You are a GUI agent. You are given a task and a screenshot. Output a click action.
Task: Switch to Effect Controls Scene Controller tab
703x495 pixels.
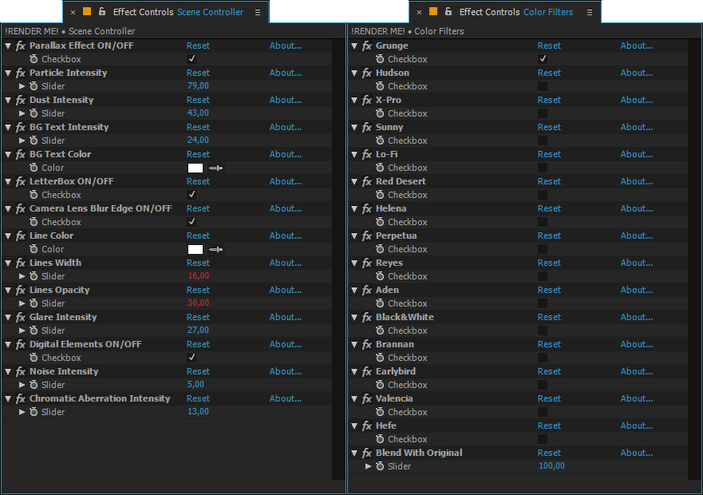[178, 12]
